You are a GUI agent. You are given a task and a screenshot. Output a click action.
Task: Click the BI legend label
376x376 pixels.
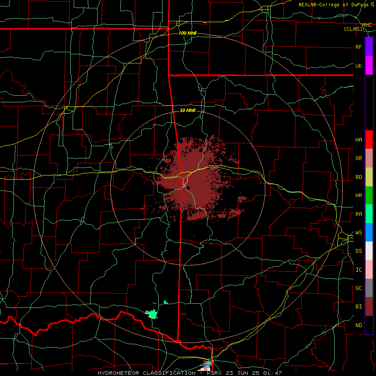pos(358,307)
